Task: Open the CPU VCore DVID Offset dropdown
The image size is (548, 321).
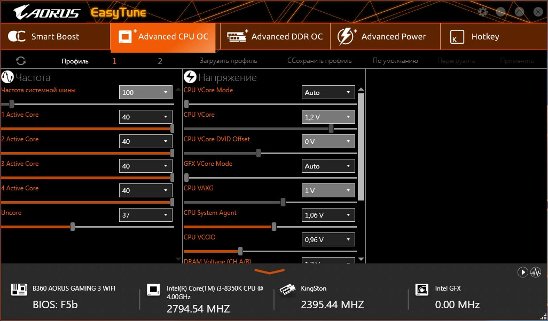Action: [x=328, y=141]
